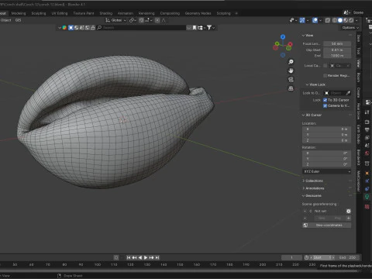Select wireframe viewport shading
This screenshot has width=372, height=279.
(x=335, y=20)
